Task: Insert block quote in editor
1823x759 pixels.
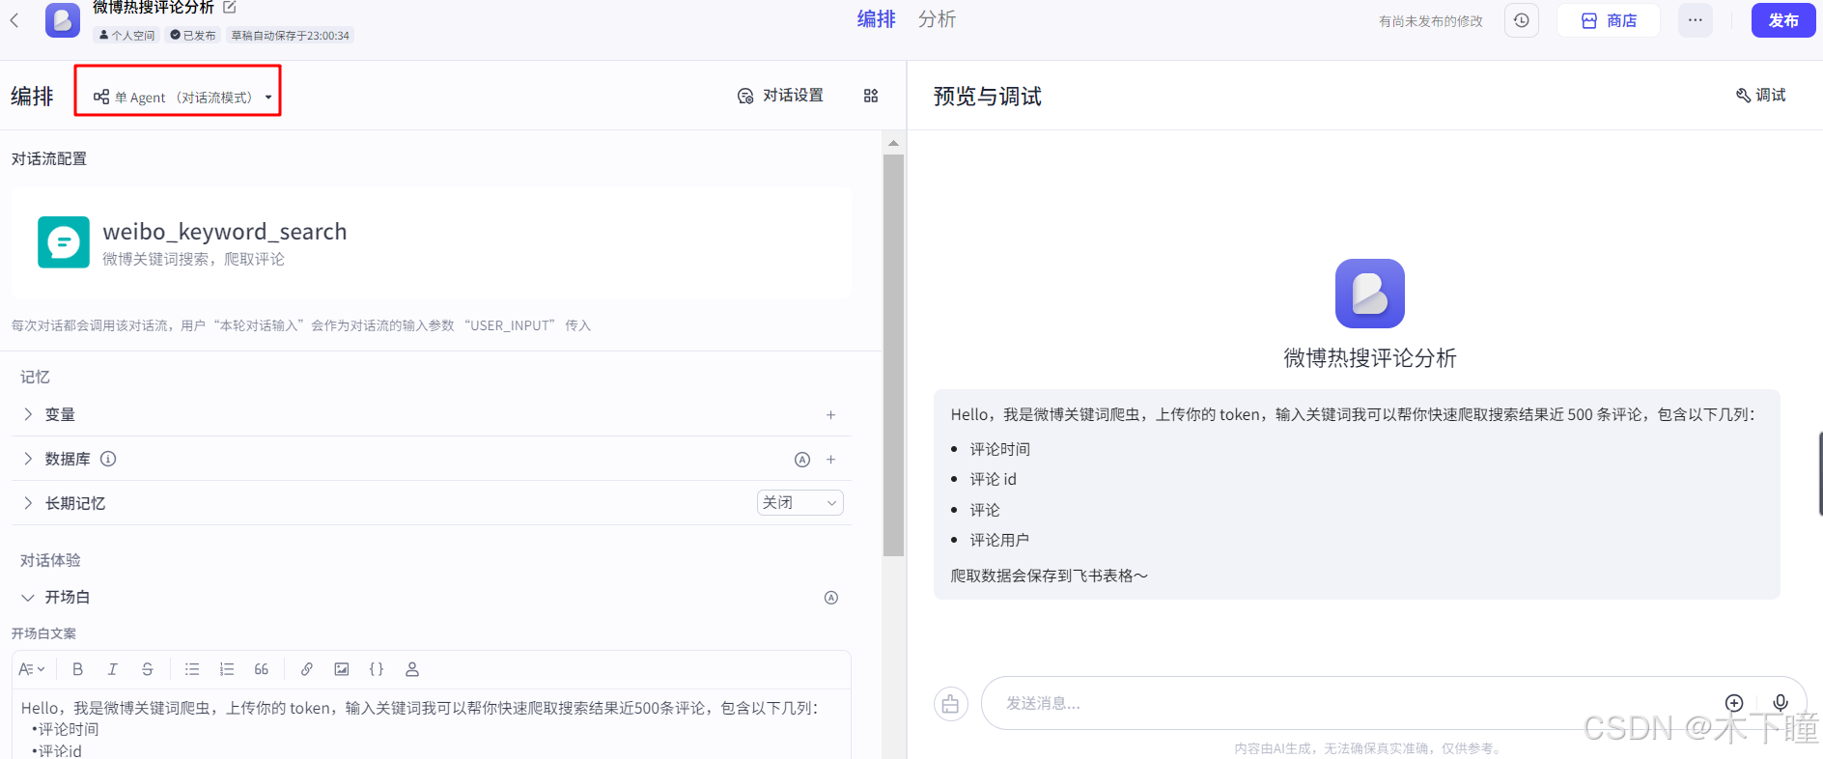Action: pos(262,669)
